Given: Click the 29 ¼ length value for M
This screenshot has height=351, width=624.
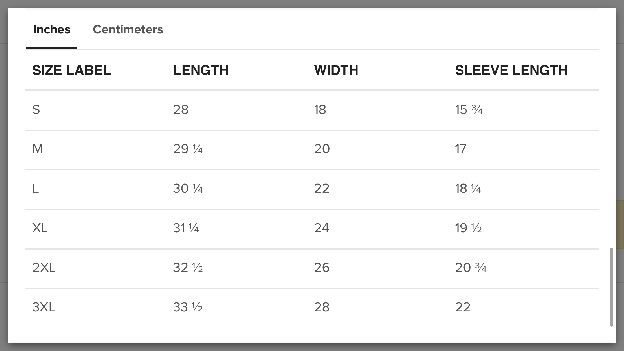Looking at the screenshot, I should tap(188, 149).
